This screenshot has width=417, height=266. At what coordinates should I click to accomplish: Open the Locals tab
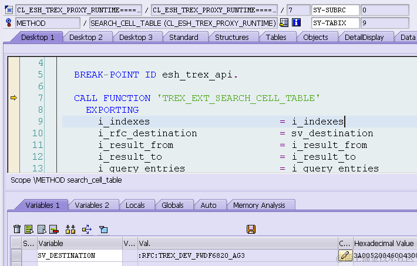coord(135,205)
